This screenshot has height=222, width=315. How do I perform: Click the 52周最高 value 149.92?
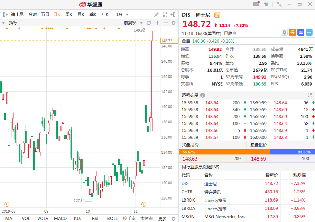coord(260,77)
